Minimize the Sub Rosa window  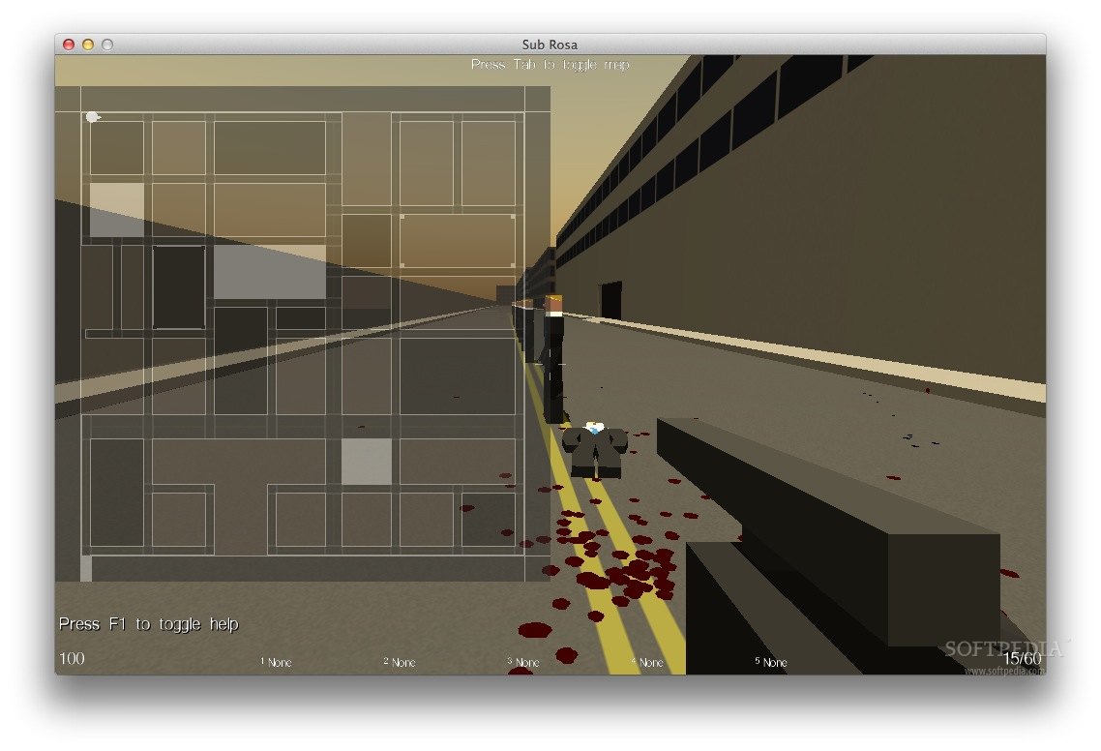click(x=88, y=45)
